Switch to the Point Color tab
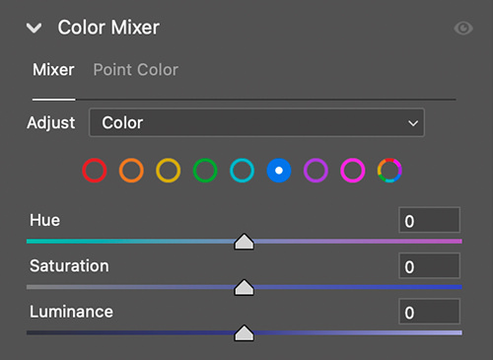Image resolution: width=493 pixels, height=360 pixels. click(136, 70)
